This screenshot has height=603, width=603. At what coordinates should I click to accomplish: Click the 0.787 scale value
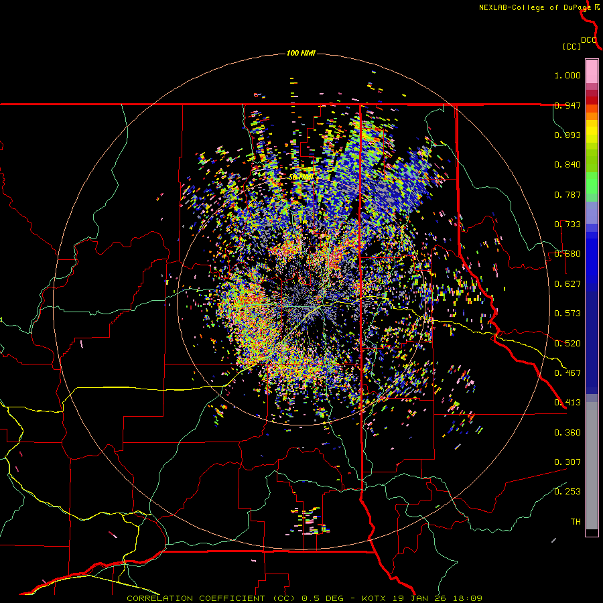pos(567,194)
